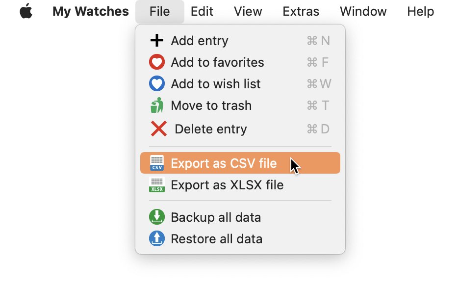
Task: Open the Apple menu
Action: coord(26,11)
